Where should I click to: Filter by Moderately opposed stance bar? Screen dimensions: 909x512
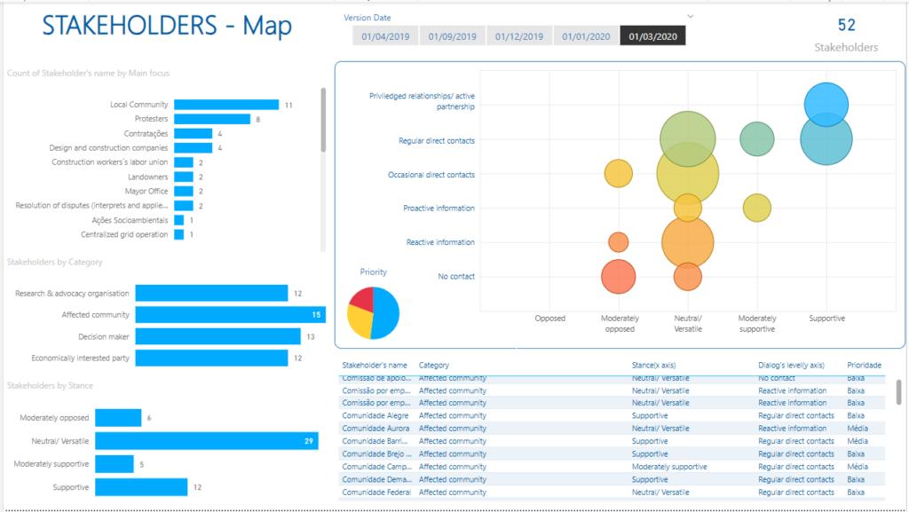[118, 418]
